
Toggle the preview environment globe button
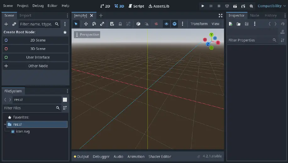pos(174,24)
